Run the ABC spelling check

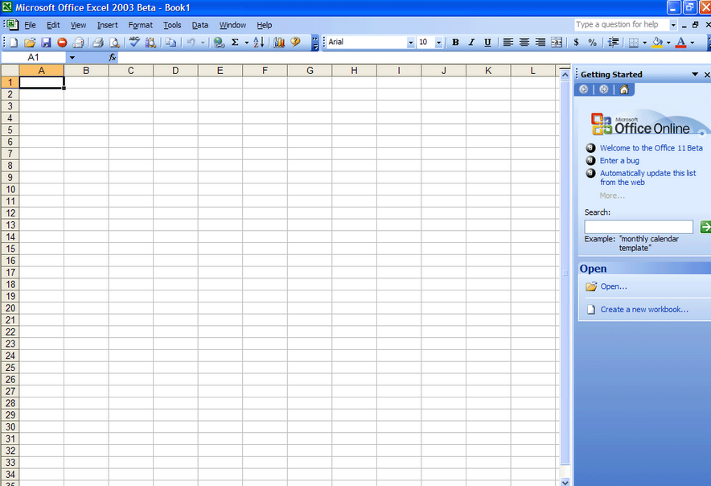[134, 42]
